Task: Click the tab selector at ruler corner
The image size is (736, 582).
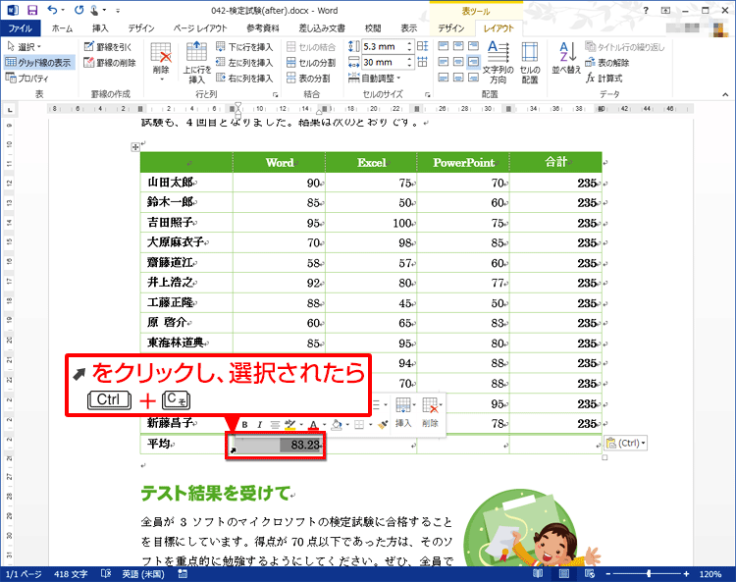Action: click(x=10, y=109)
